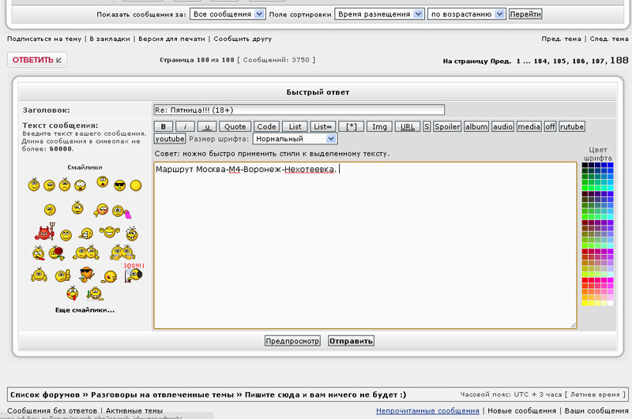Insert the SOS smiley
632x419 pixels.
click(x=134, y=273)
